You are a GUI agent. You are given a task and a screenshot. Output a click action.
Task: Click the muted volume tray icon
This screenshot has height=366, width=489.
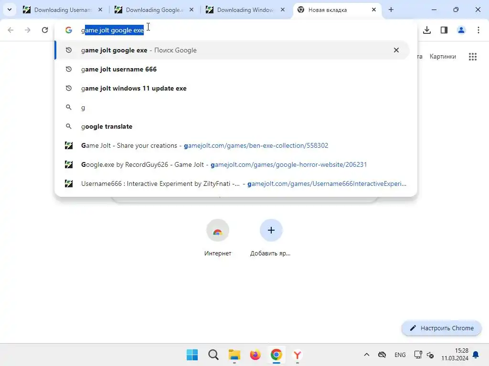tap(430, 355)
